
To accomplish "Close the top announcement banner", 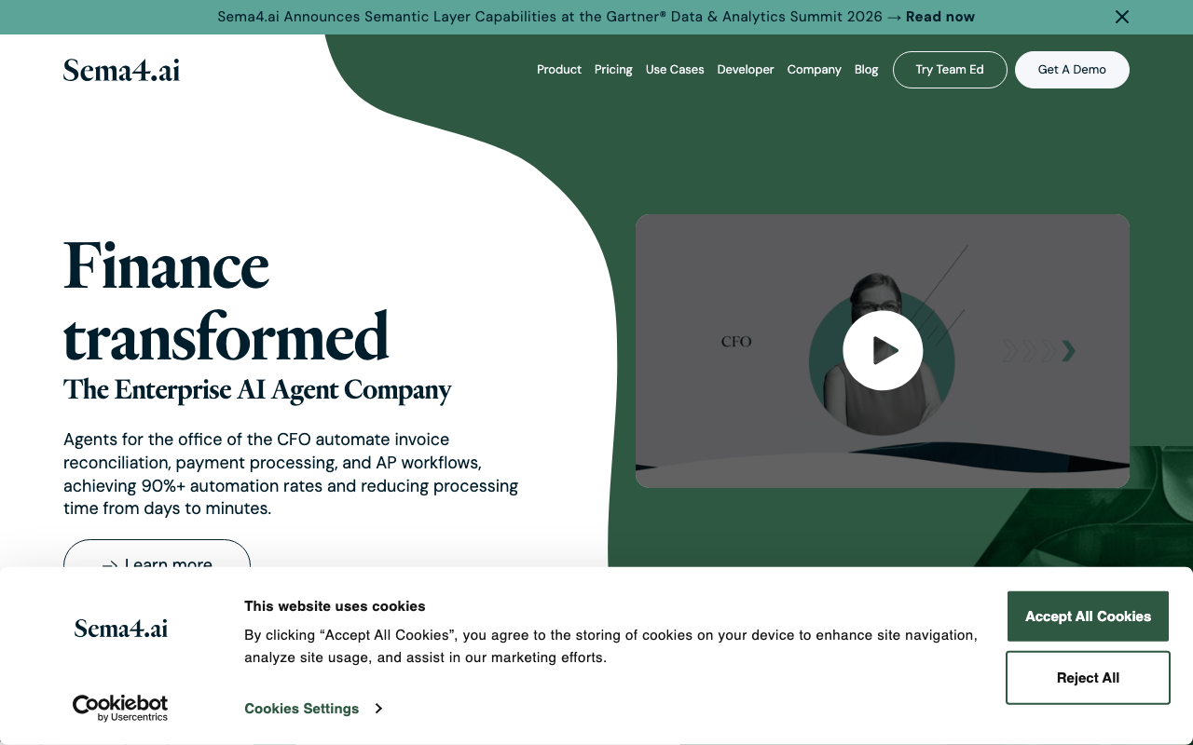I will pyautogui.click(x=1122, y=17).
